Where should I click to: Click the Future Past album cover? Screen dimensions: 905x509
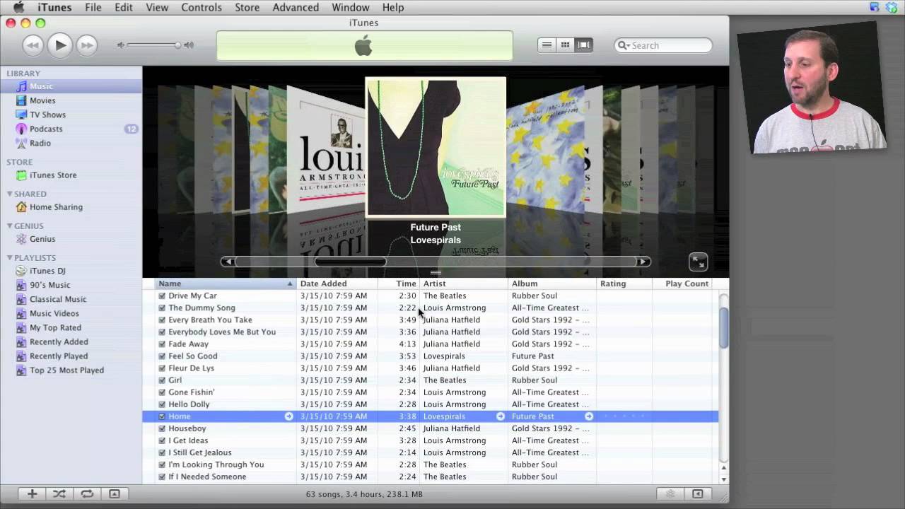click(x=436, y=147)
